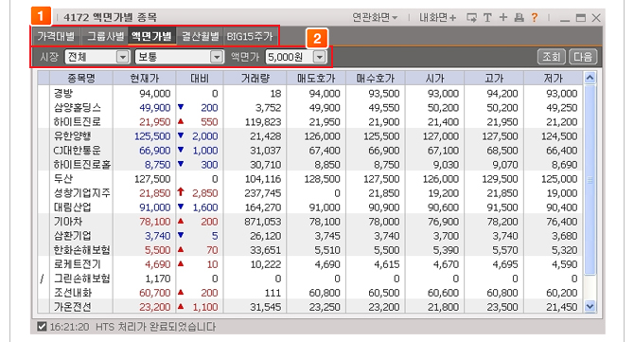Toggle the status bar checkbox

click(x=42, y=326)
